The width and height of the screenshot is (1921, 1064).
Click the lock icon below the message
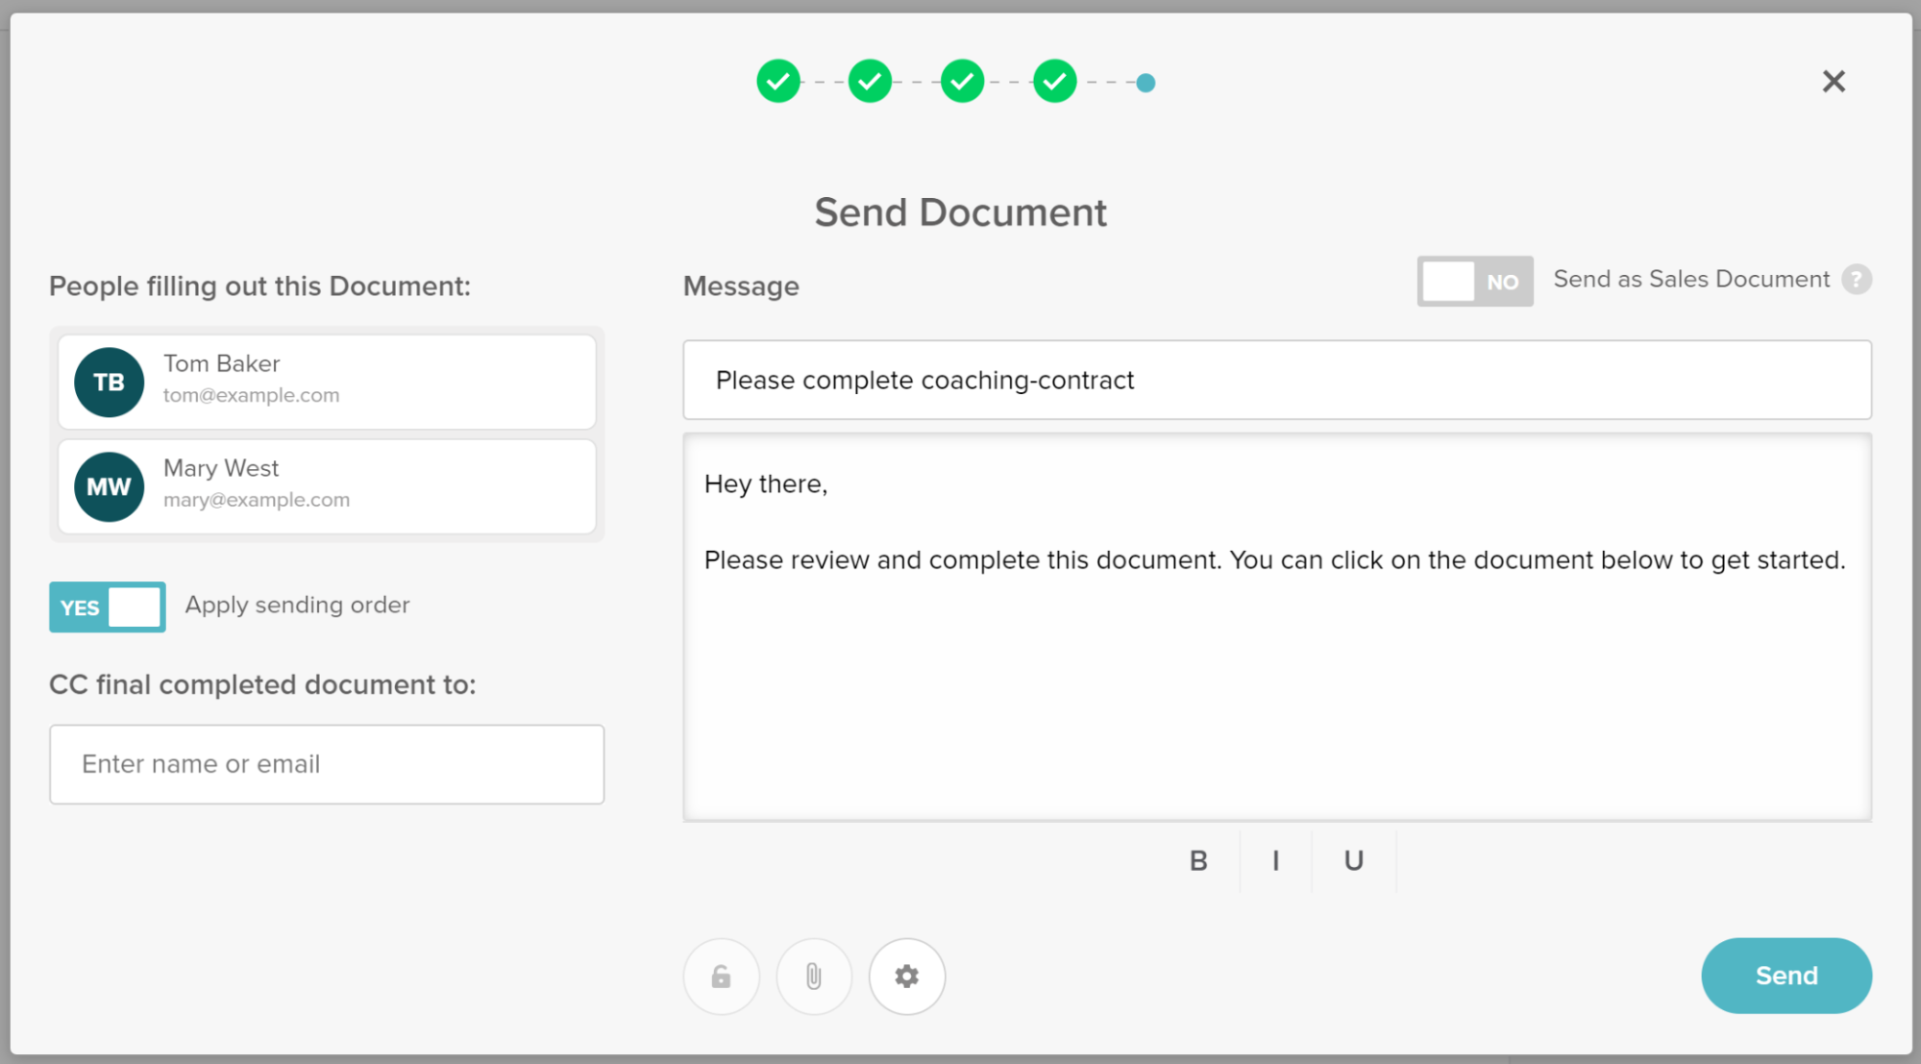[721, 976]
